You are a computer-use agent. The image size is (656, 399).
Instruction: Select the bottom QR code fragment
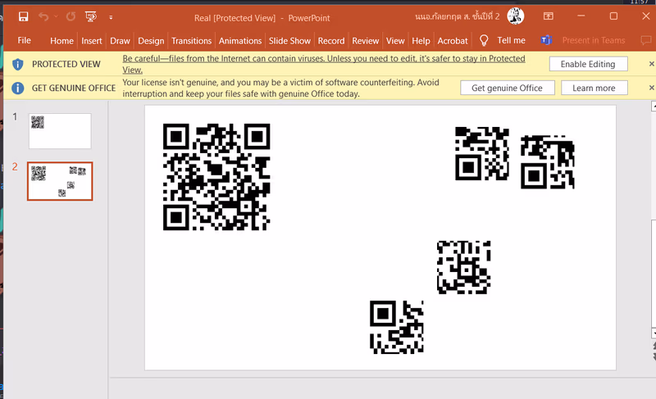397,327
